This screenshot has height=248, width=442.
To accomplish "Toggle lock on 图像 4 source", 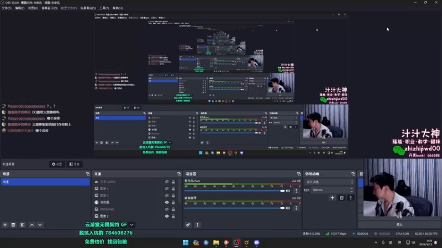I will coord(173,188).
